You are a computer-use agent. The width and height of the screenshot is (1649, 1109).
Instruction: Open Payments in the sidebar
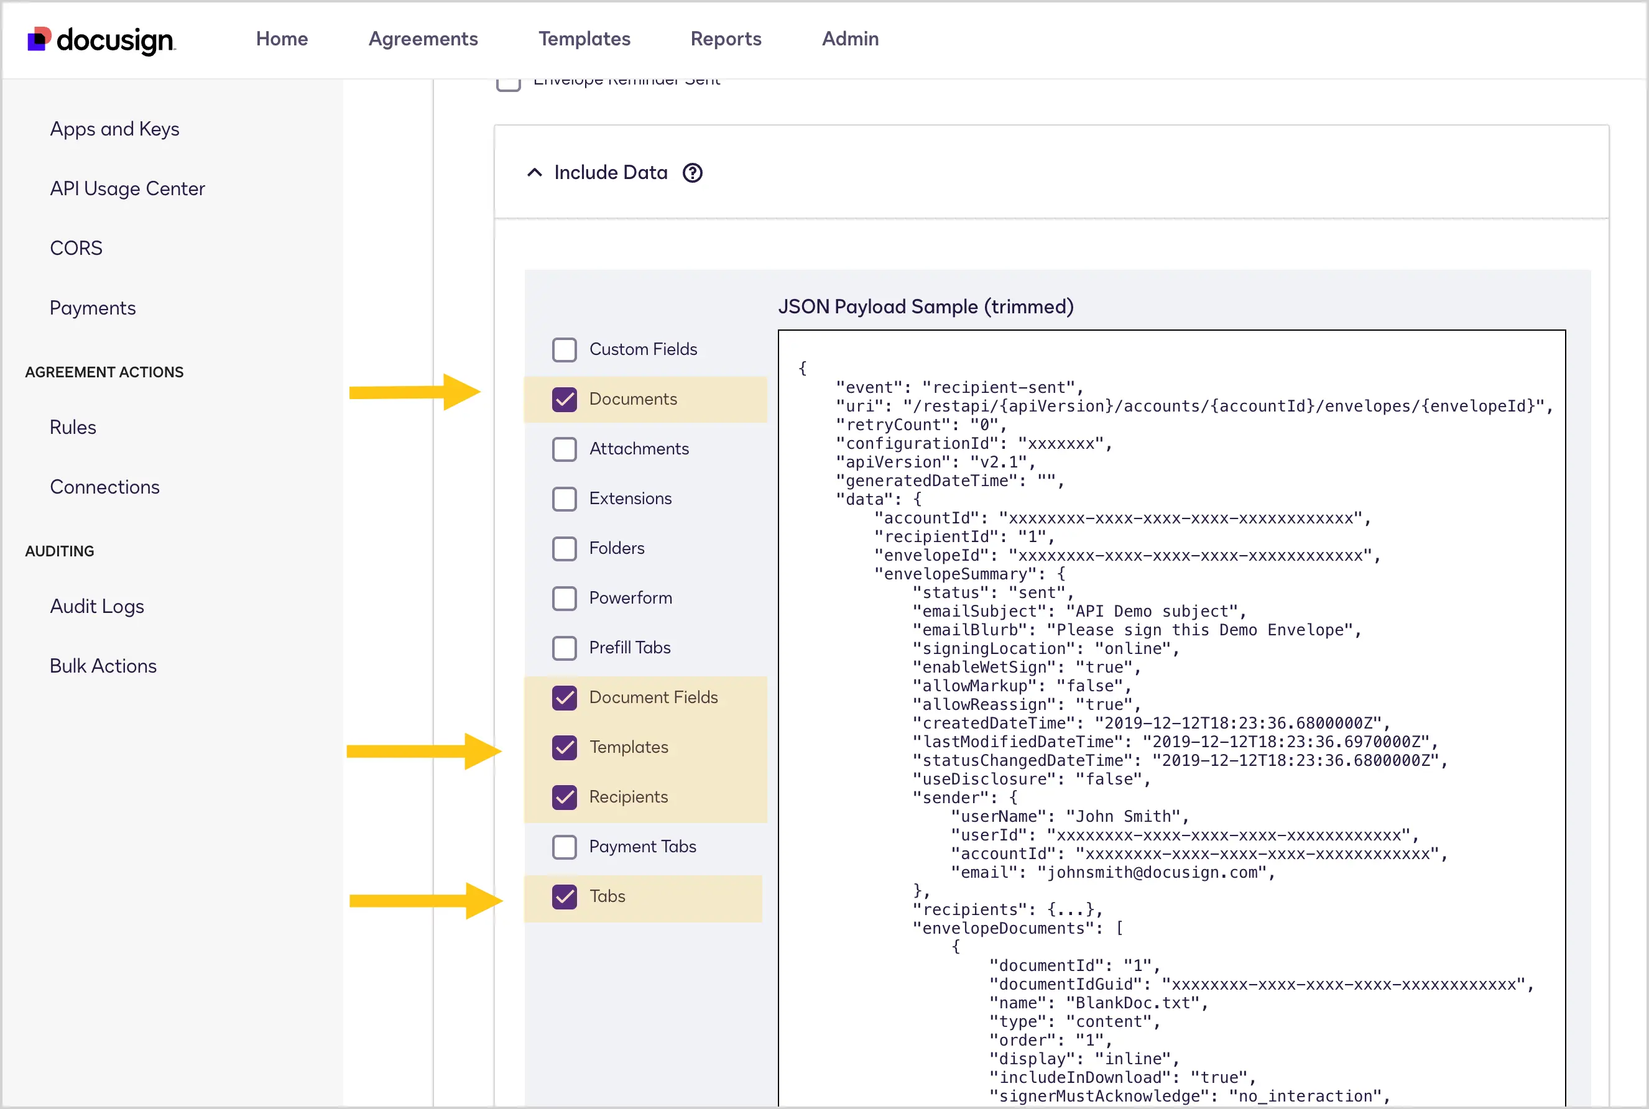pyautogui.click(x=93, y=308)
